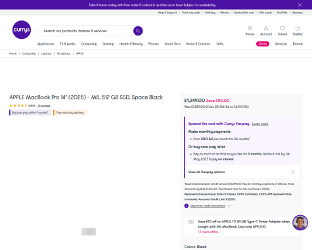Click the important credit information icon

[187, 206]
